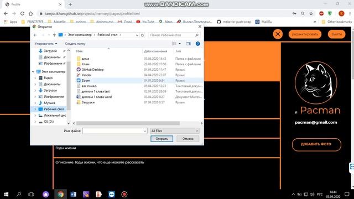The height and width of the screenshot is (199, 354).
Task: Open the Other bookmarks folder
Action: pyautogui.click(x=336, y=22)
